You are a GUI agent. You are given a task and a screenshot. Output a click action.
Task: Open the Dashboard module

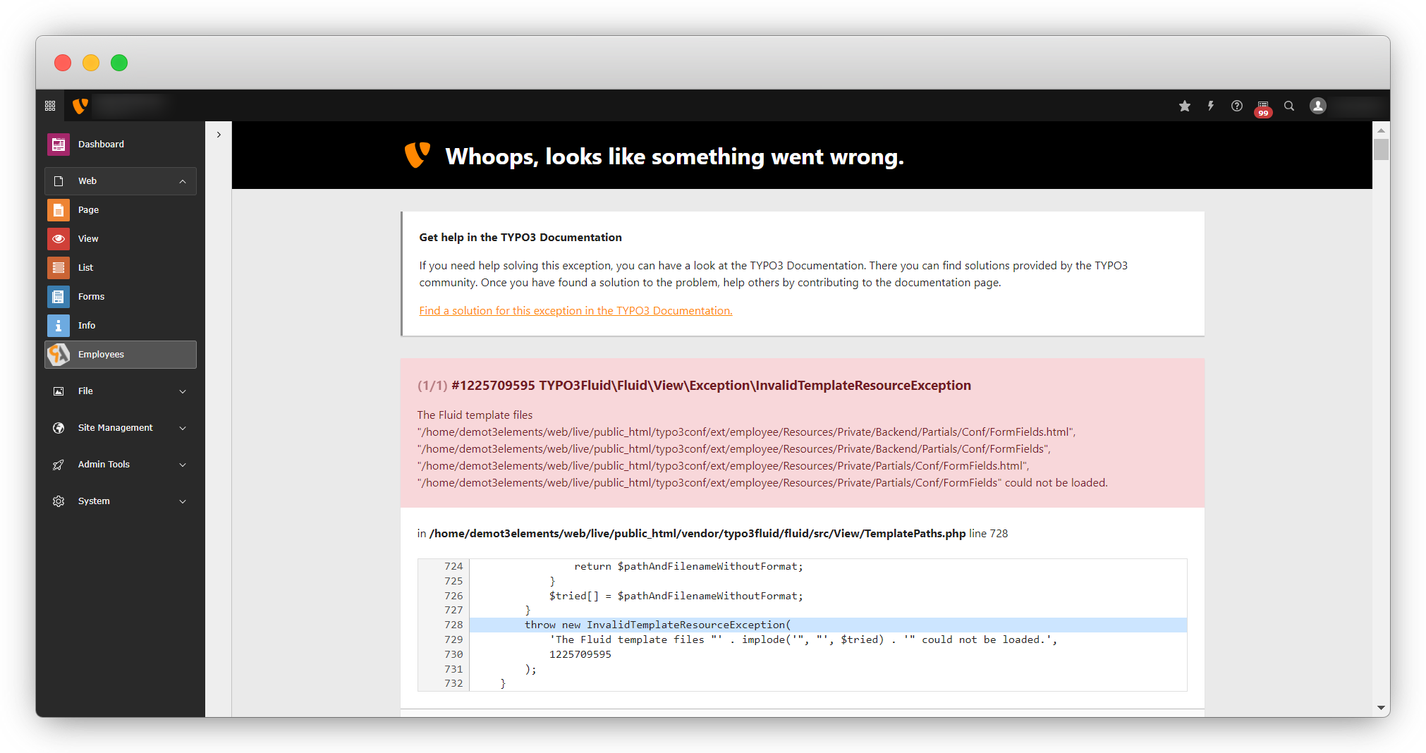pyautogui.click(x=101, y=145)
